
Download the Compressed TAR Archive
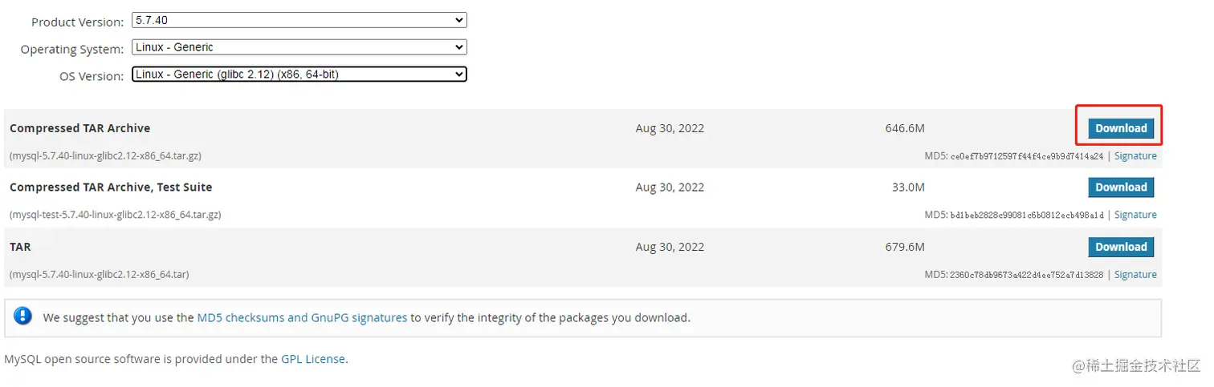tap(1121, 128)
